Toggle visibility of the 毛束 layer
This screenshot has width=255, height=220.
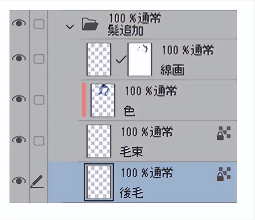coord(19,140)
